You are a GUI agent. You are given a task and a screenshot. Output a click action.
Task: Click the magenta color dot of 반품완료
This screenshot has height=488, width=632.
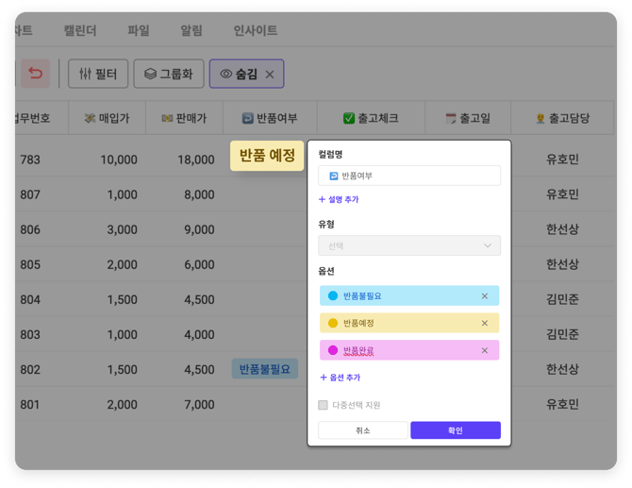tap(332, 350)
